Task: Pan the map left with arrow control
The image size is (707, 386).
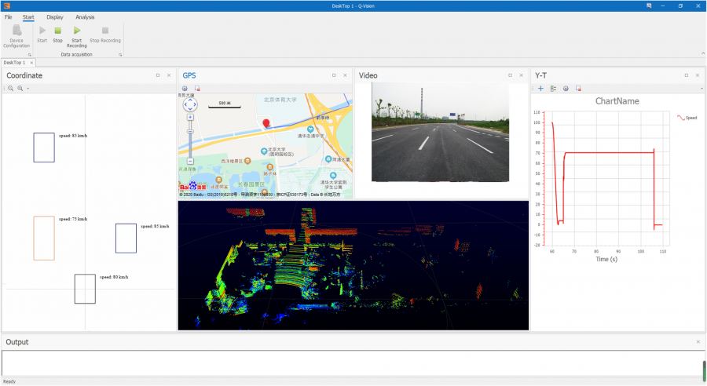Action: pyautogui.click(x=185, y=105)
